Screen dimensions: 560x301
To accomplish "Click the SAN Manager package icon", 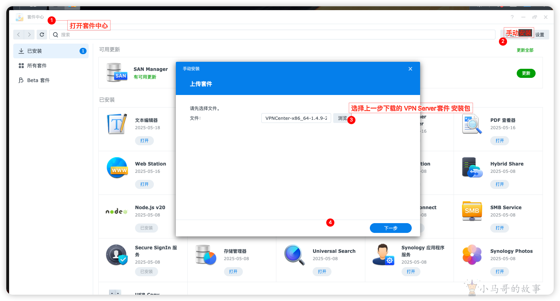I will [117, 72].
